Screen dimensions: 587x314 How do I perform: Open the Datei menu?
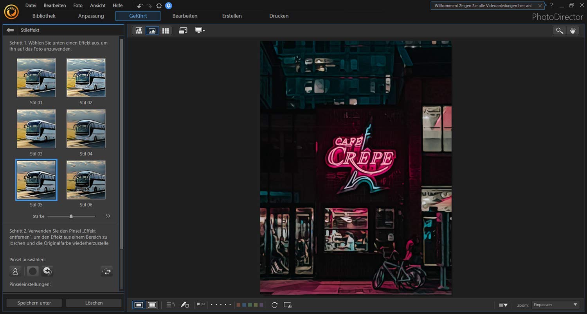[31, 5]
